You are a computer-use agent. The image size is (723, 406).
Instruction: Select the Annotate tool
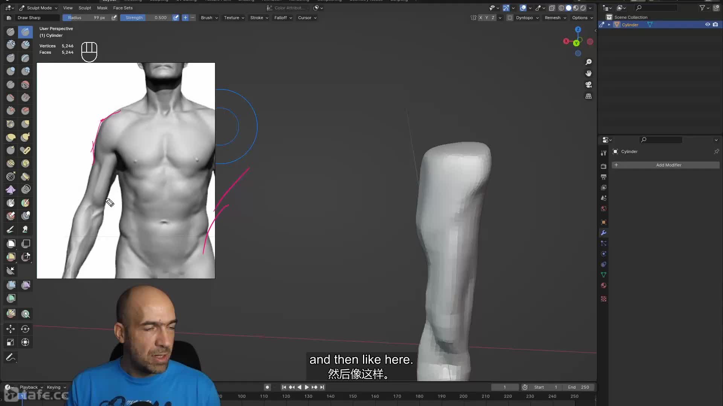click(11, 358)
